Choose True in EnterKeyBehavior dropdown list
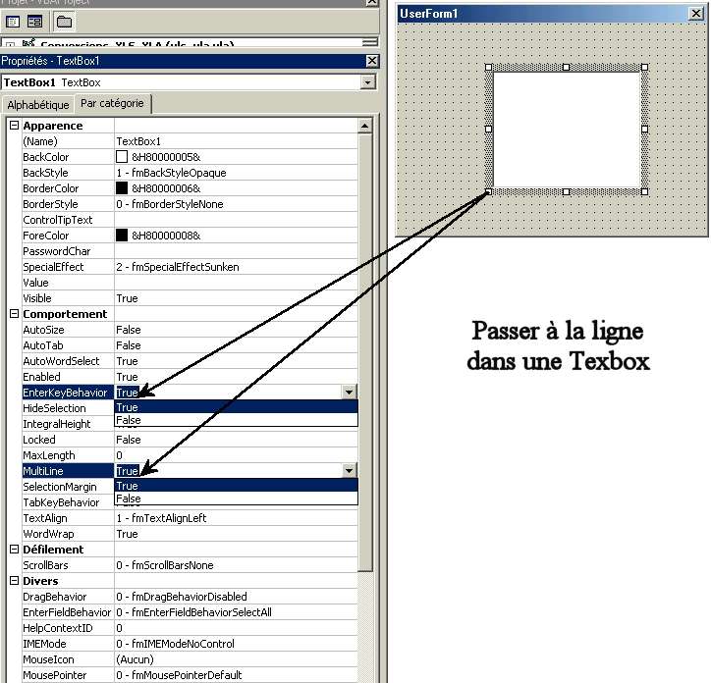 tap(236, 407)
